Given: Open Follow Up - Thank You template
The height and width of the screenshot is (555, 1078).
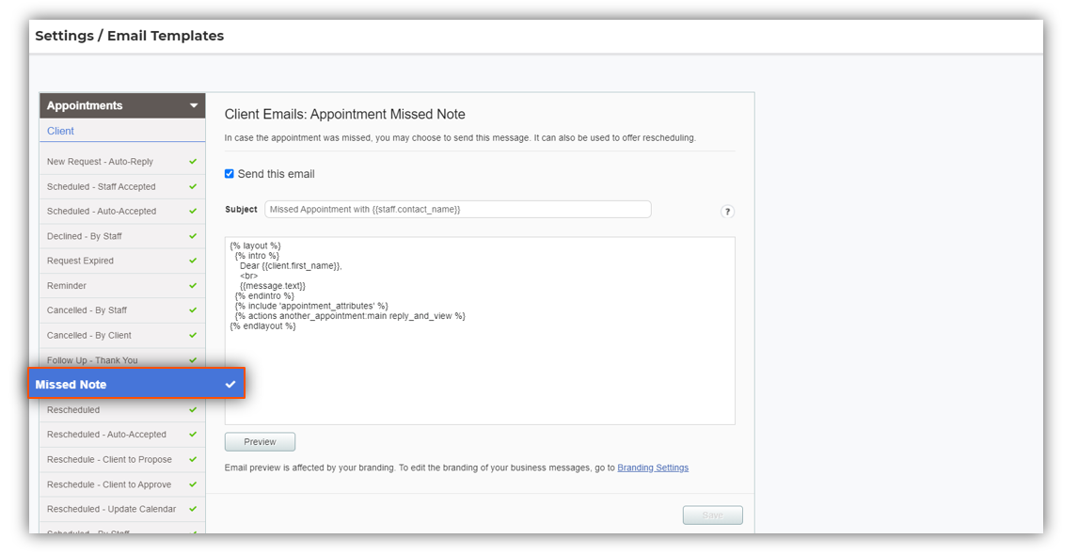Looking at the screenshot, I should (x=122, y=359).
